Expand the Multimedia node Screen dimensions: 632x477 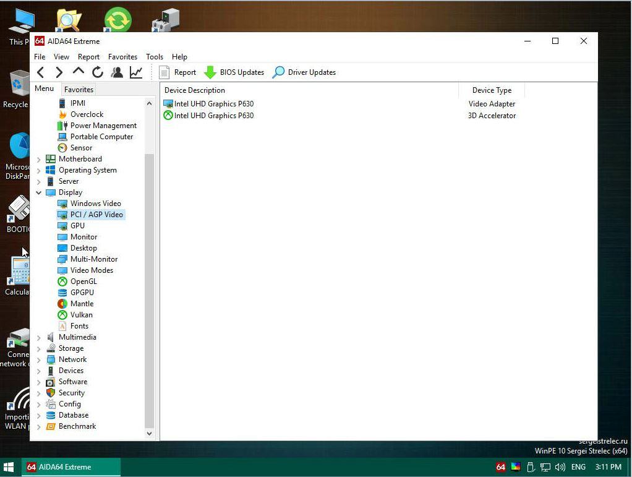pyautogui.click(x=39, y=338)
